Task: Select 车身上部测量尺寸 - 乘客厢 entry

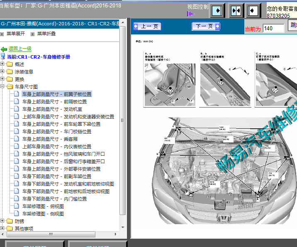Action: (x=50, y=139)
